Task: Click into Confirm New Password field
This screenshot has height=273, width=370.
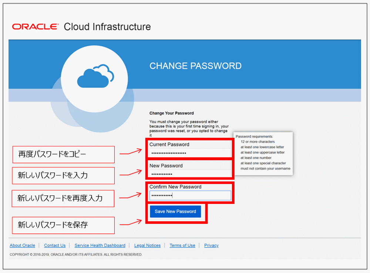Action: click(190, 195)
